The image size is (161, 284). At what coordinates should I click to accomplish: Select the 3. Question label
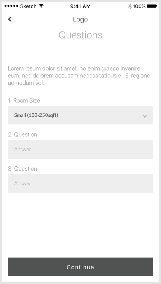[23, 169]
